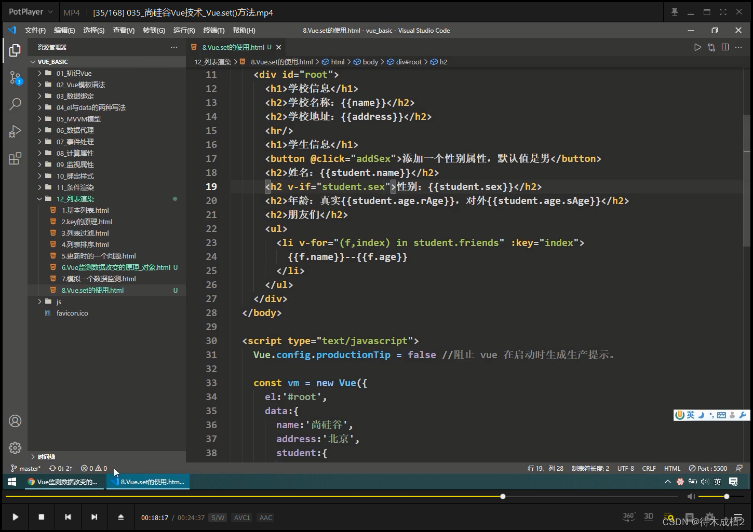Open changes compare icon in editor toolbar
This screenshot has height=532, width=753.
click(x=711, y=47)
